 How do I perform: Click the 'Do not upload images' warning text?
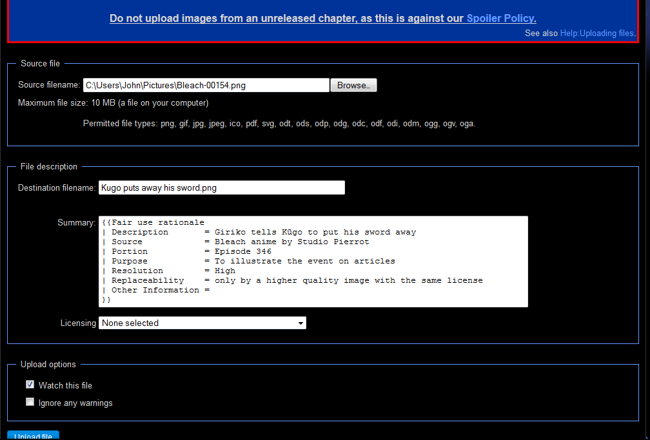coord(323,18)
